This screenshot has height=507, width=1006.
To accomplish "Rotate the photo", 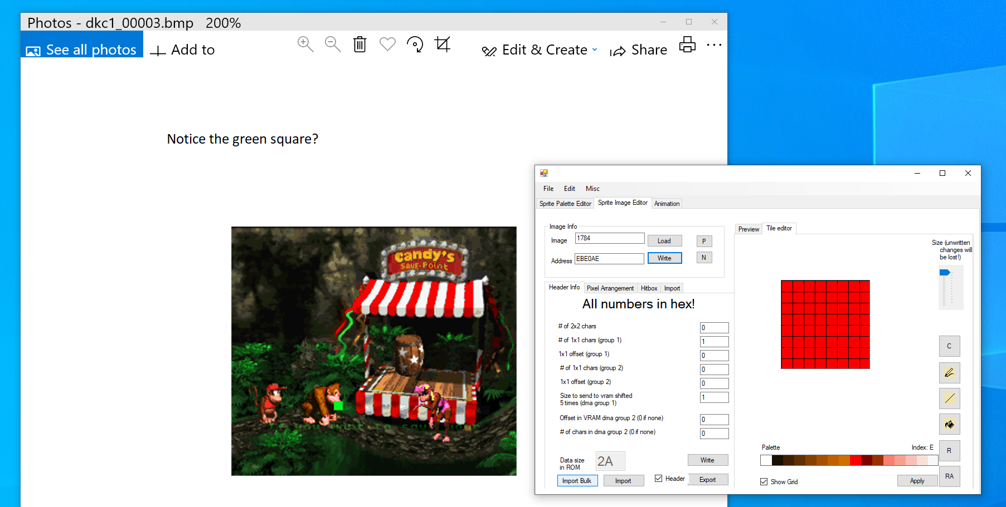I will click(x=415, y=45).
